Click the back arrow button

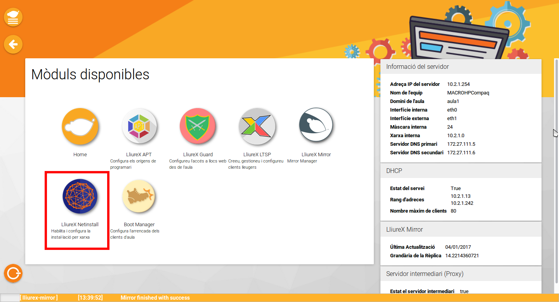[x=13, y=44]
